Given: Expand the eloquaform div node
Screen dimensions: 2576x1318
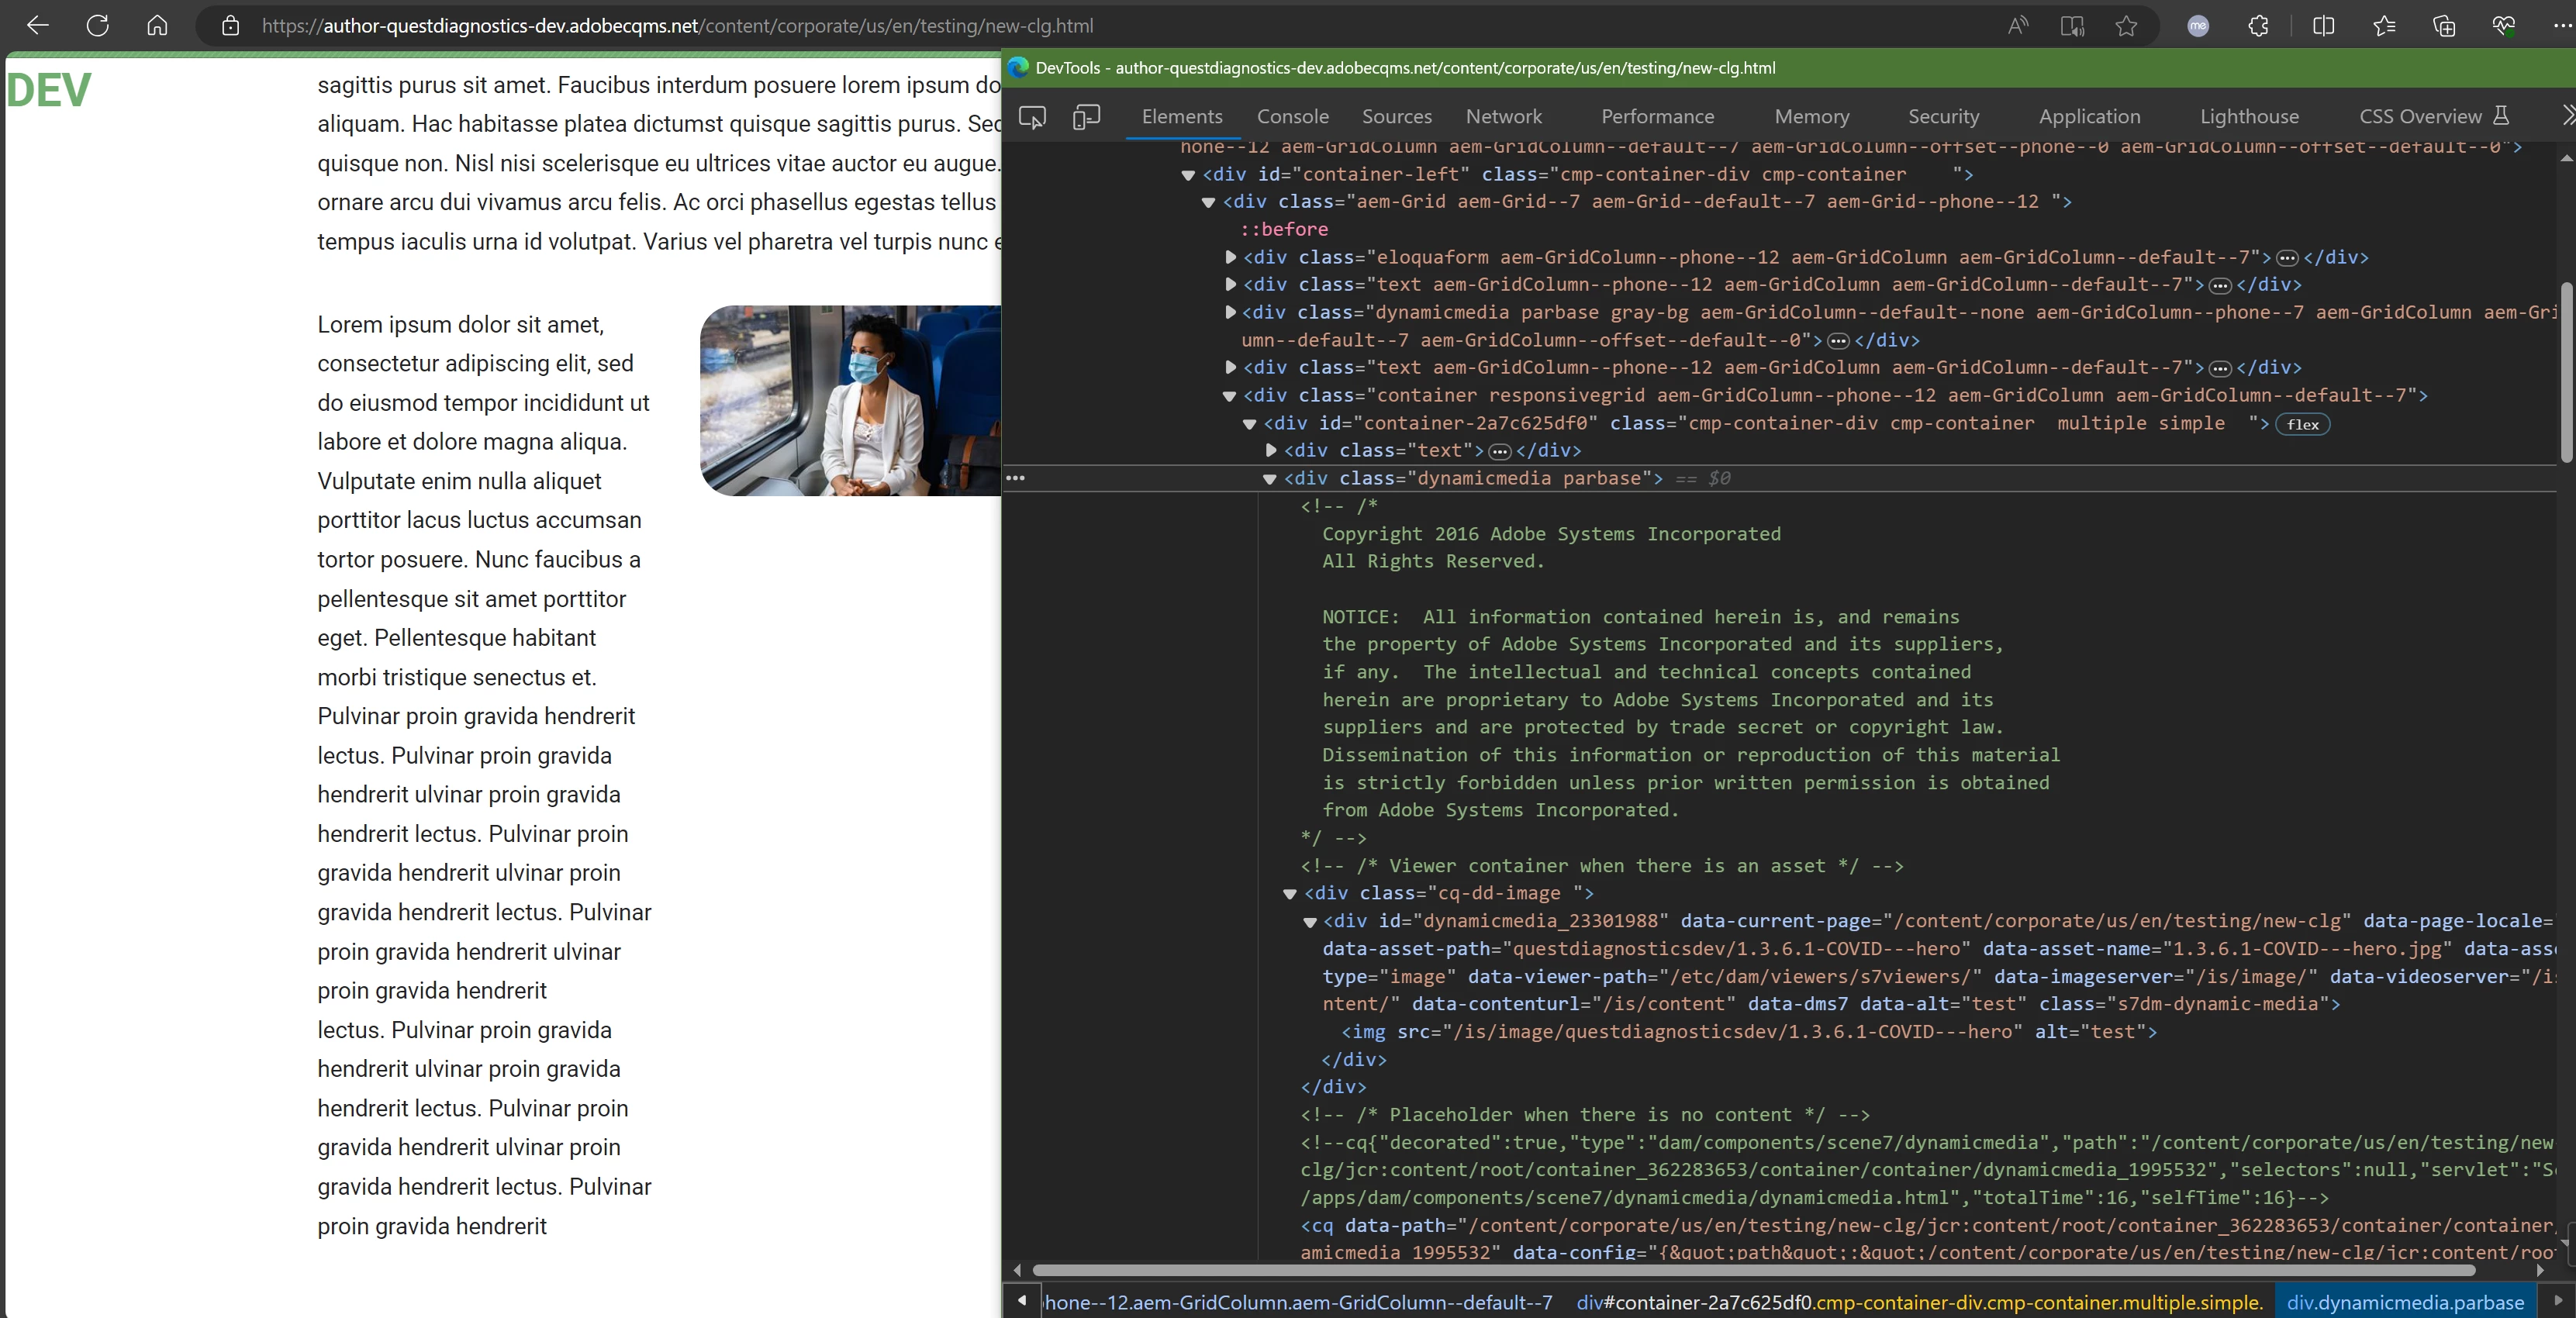Looking at the screenshot, I should [1231, 257].
